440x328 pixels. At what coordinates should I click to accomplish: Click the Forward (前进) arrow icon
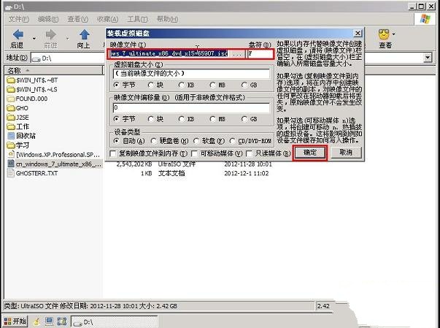[50, 35]
